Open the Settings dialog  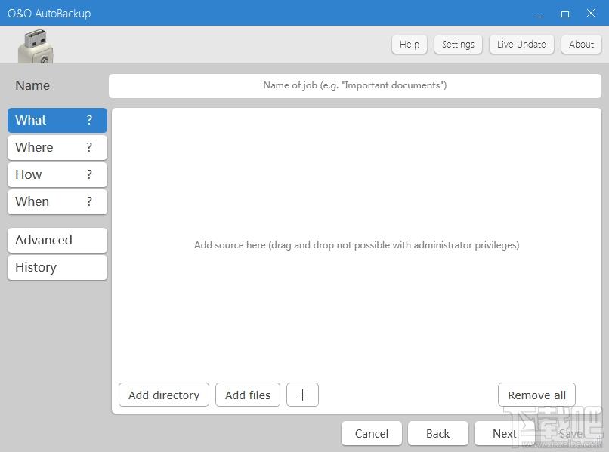(x=458, y=45)
